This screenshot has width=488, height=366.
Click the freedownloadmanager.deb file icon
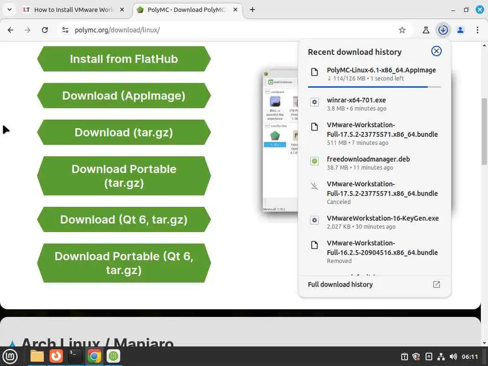(315, 161)
